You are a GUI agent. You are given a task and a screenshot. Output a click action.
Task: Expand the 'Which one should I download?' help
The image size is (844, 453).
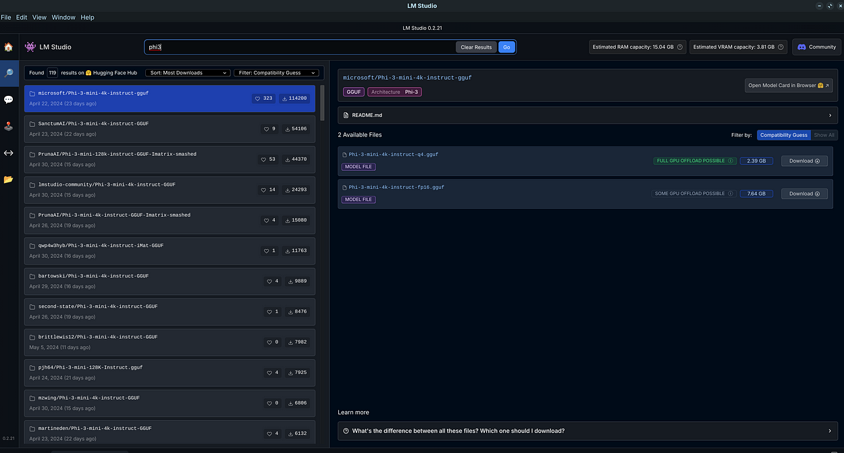tap(588, 431)
